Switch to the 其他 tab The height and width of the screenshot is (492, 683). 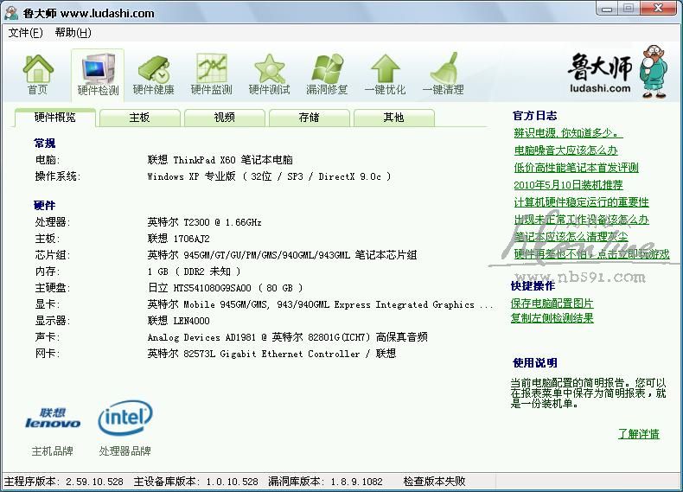[x=393, y=117]
